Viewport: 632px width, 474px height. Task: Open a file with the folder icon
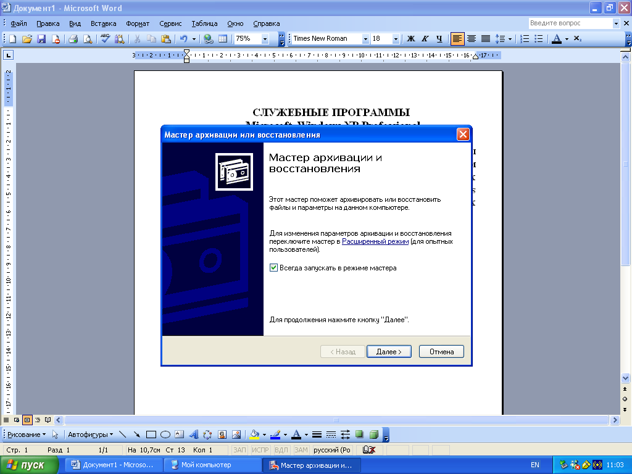coord(27,39)
